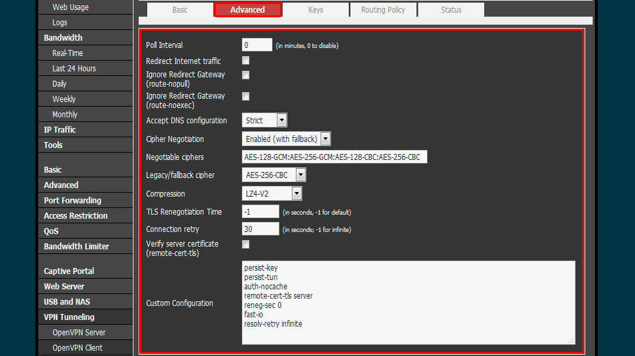View Real-Time bandwidth in sidebar
The image size is (635, 356).
point(68,53)
